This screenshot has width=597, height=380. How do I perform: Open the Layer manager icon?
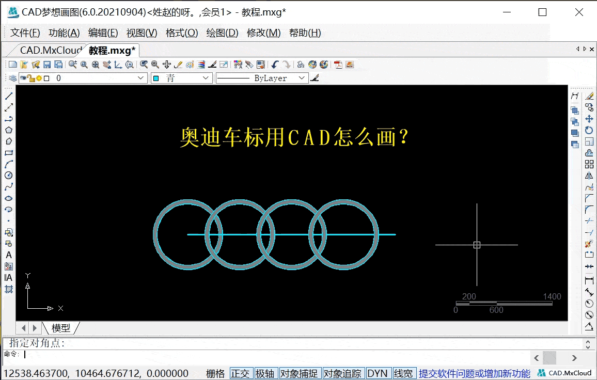click(12, 78)
